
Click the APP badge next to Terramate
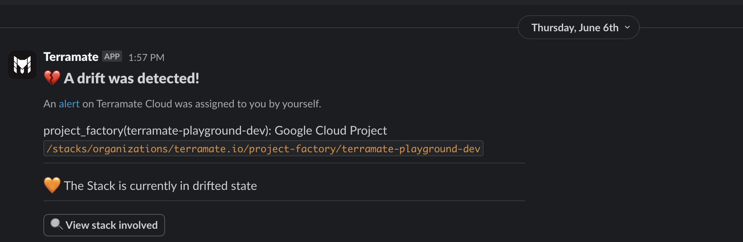tap(112, 56)
